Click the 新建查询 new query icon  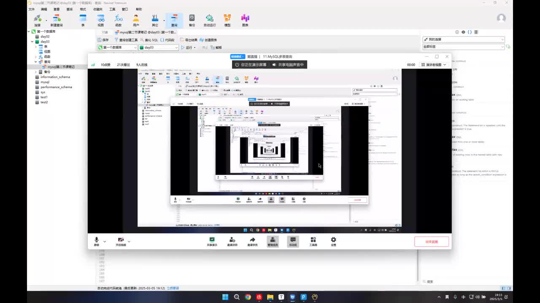pyautogui.click(x=57, y=20)
